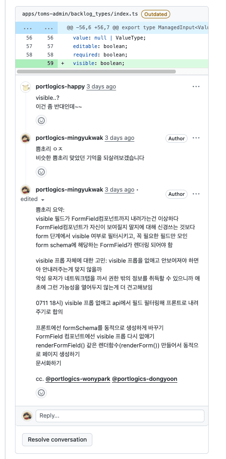Open the 3 days ago timestamp on first comment

[x=101, y=87]
